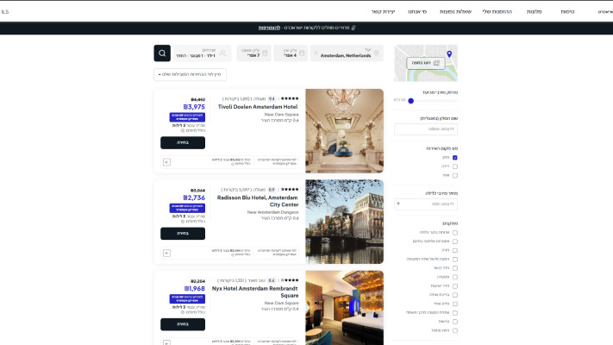Check the דירה (apartment) accommodation type checkbox
This screenshot has width=613, height=345.
click(454, 166)
